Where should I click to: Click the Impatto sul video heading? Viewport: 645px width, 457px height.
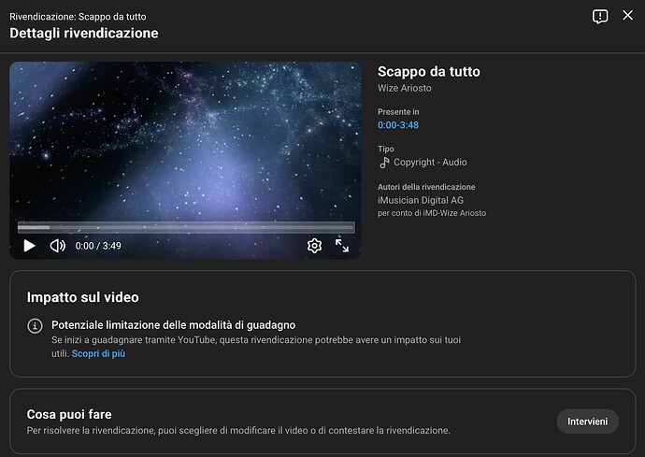click(82, 297)
